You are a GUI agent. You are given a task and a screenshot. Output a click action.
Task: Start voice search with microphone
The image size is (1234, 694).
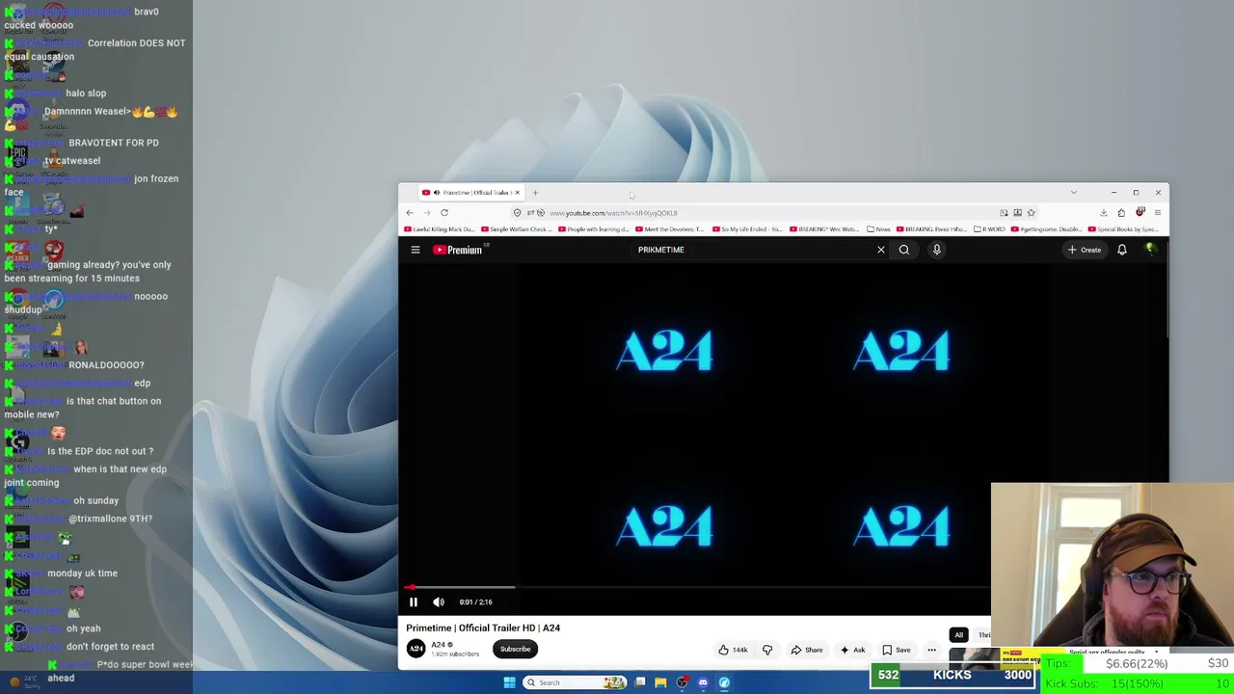(x=936, y=250)
